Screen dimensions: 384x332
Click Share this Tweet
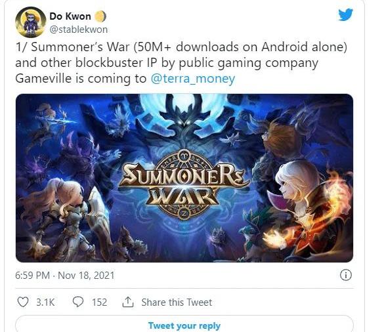click(177, 302)
